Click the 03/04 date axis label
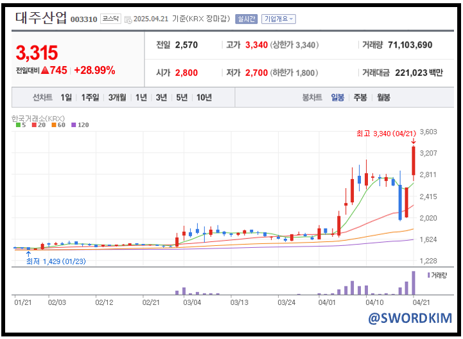This screenshot has width=463, height=339. tap(192, 302)
